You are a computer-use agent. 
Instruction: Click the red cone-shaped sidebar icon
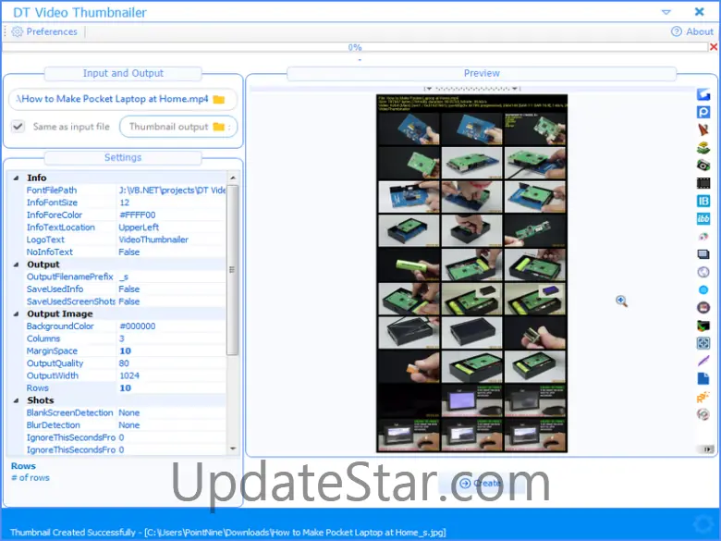coord(703,129)
